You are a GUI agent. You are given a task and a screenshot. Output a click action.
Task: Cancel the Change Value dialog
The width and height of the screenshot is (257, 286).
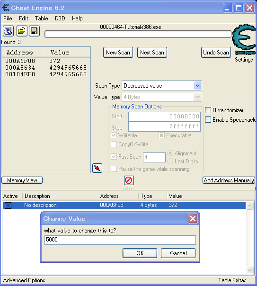[178, 253]
